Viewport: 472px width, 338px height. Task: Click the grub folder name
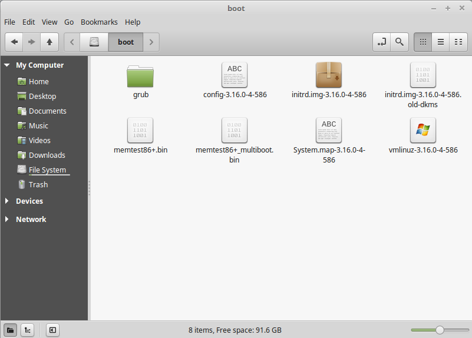[x=141, y=95]
